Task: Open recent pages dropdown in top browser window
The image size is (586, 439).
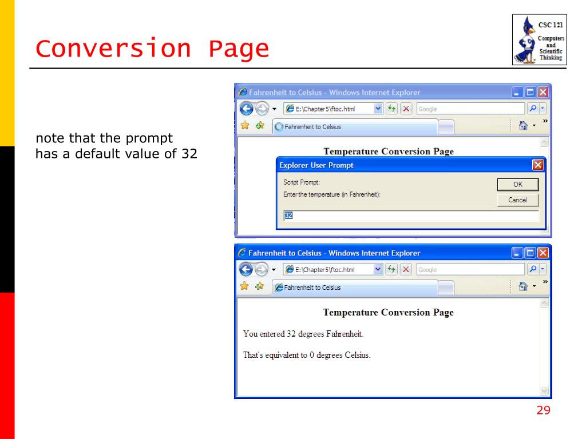Action: point(274,109)
